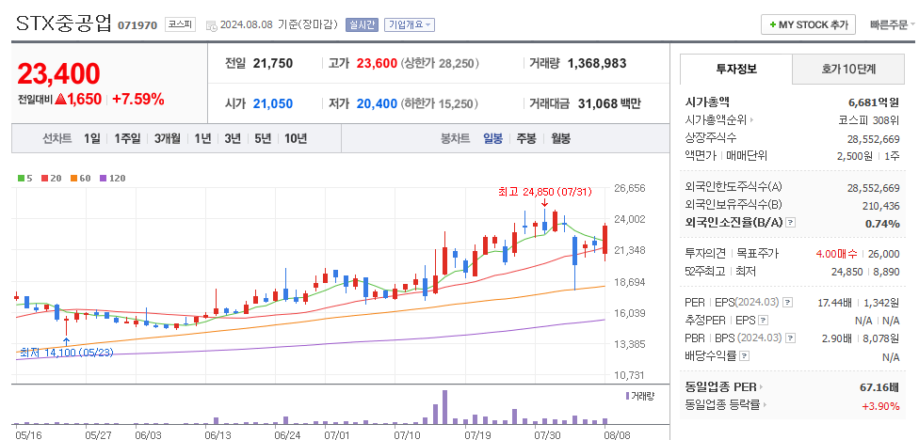Click the red up-triangle next to 1,650

coord(59,100)
